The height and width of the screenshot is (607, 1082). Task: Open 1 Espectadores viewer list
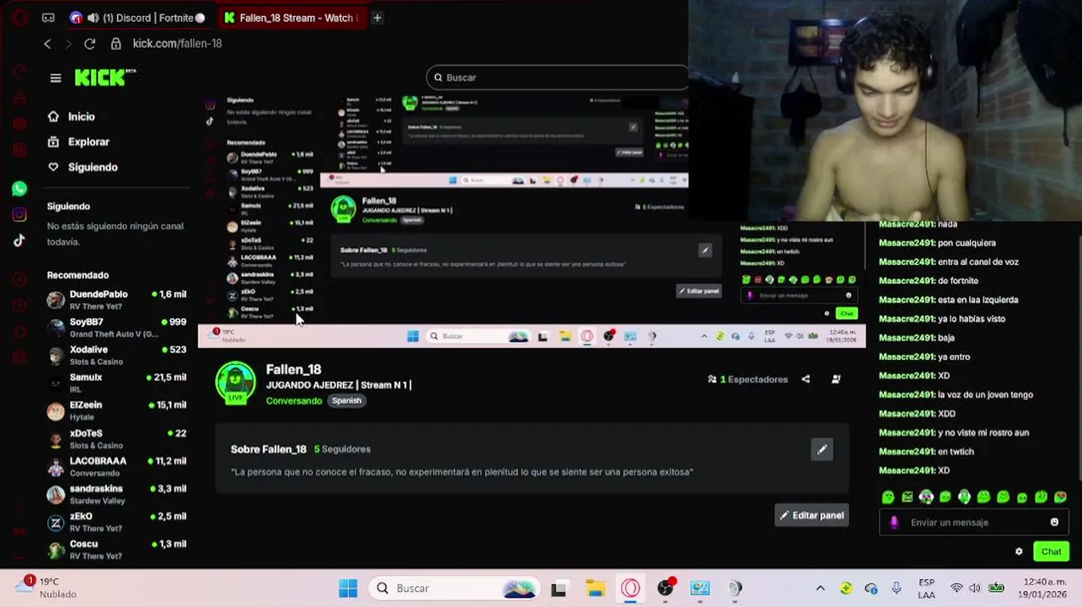[747, 379]
